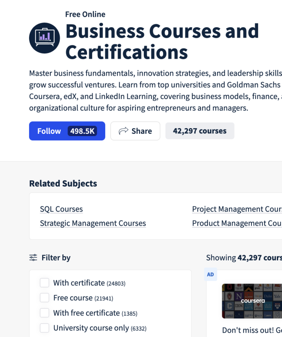Follow the Business subject

click(x=49, y=131)
